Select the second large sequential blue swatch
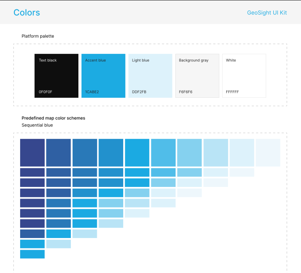301x273 pixels. [x=59, y=153]
